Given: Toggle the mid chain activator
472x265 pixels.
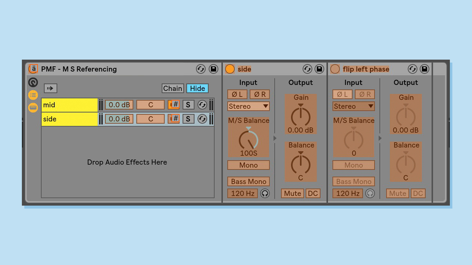Looking at the screenshot, I should [174, 105].
